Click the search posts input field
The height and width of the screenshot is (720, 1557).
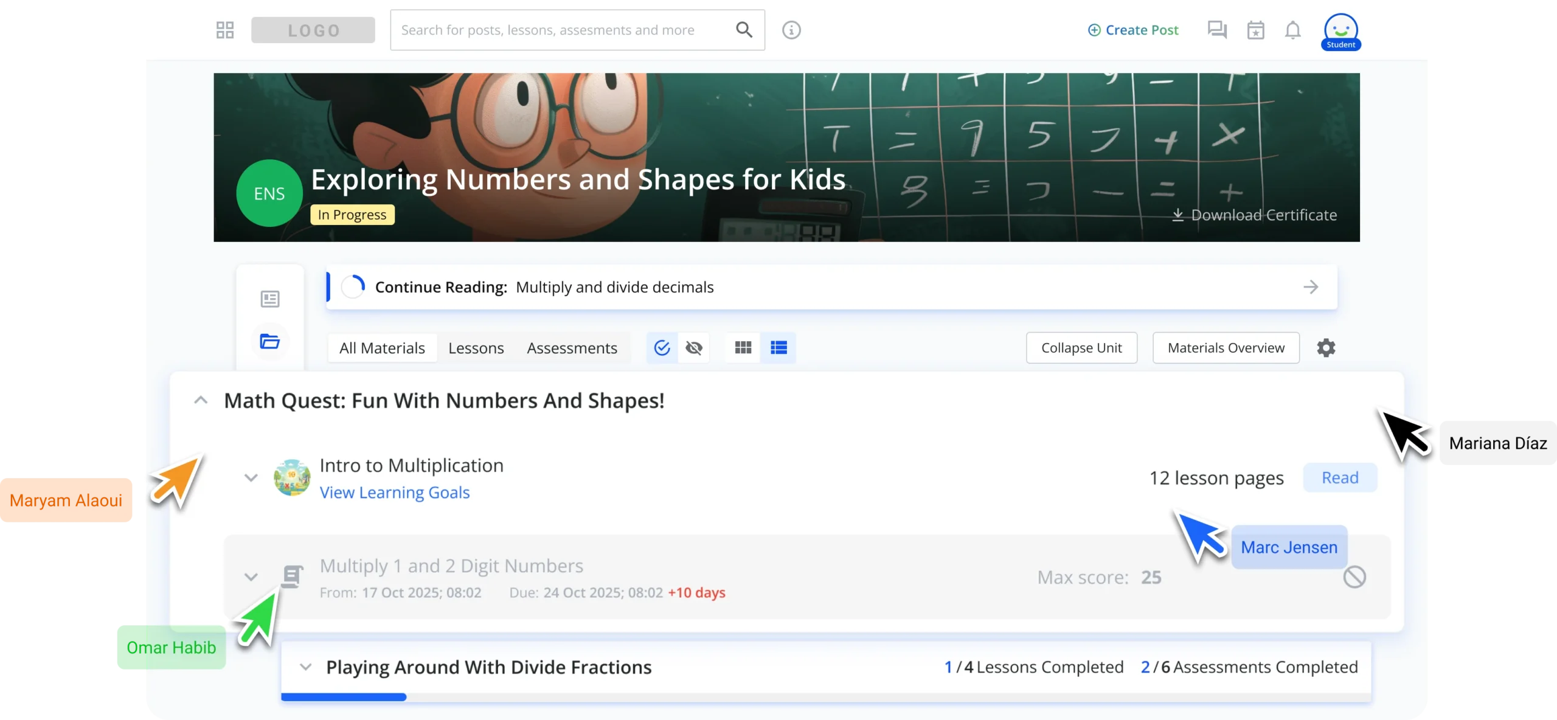point(547,30)
